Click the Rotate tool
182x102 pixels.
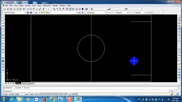(179, 35)
